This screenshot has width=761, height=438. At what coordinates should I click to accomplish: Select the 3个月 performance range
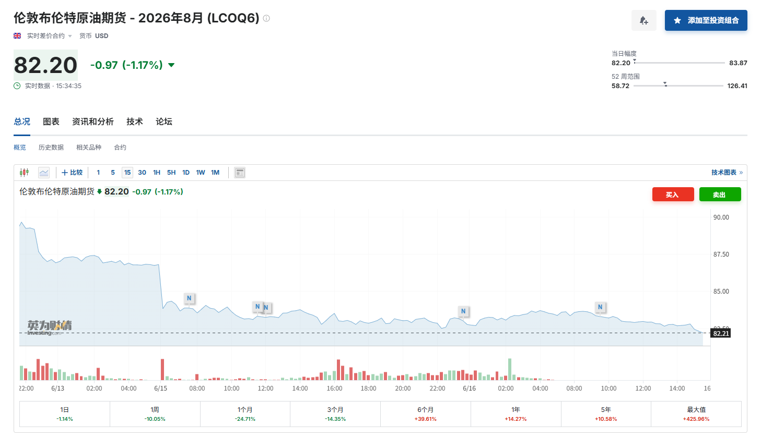point(335,414)
